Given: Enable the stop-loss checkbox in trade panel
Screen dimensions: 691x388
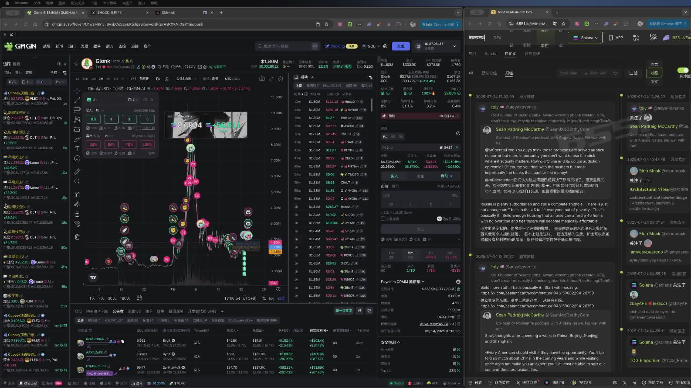Looking at the screenshot, I should tap(383, 219).
